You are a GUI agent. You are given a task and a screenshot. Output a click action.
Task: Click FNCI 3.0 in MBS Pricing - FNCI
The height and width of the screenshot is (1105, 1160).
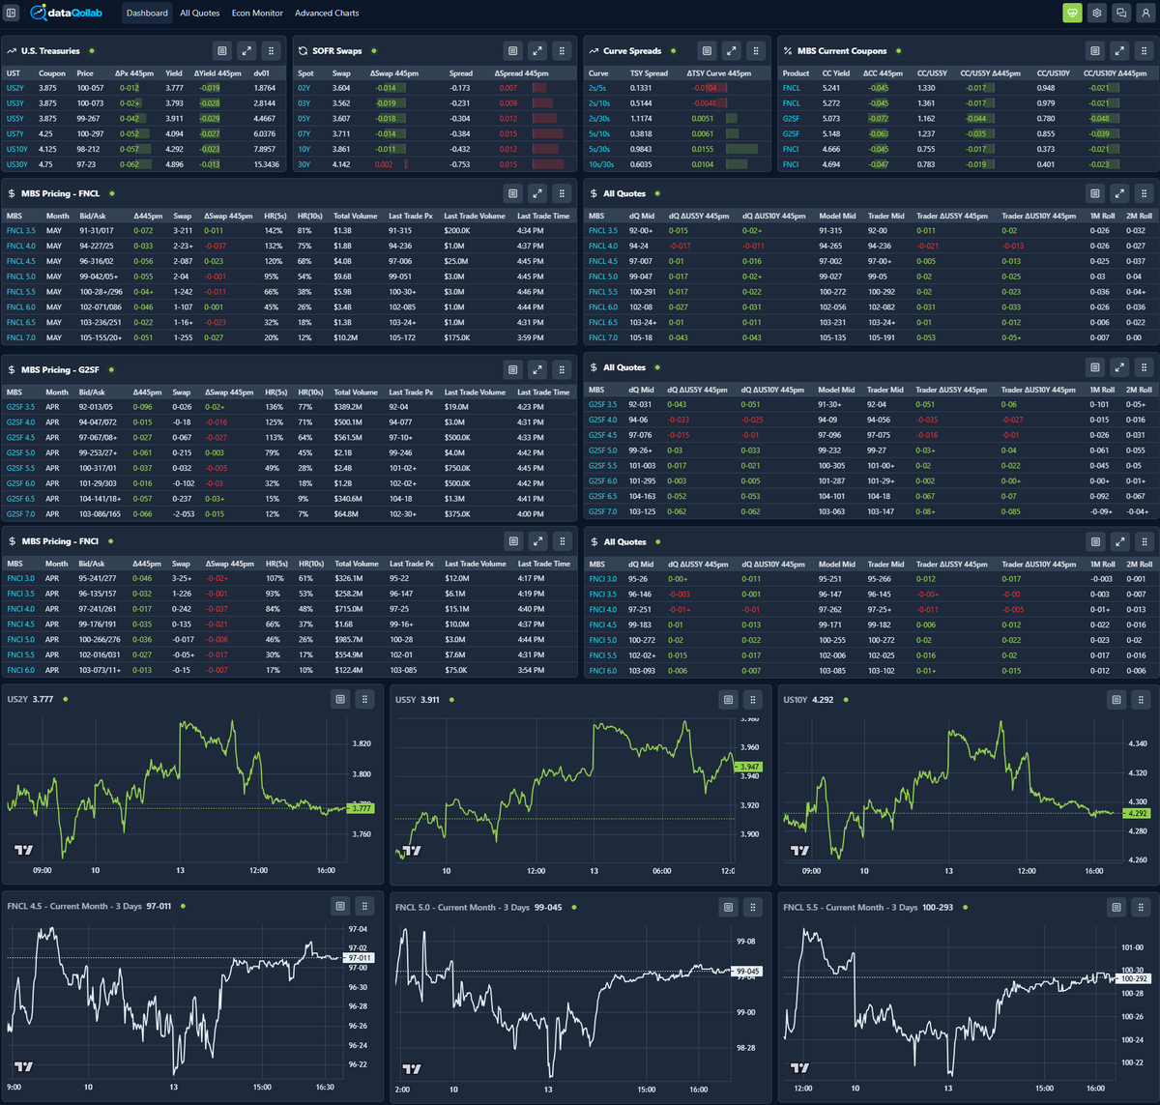pos(20,578)
